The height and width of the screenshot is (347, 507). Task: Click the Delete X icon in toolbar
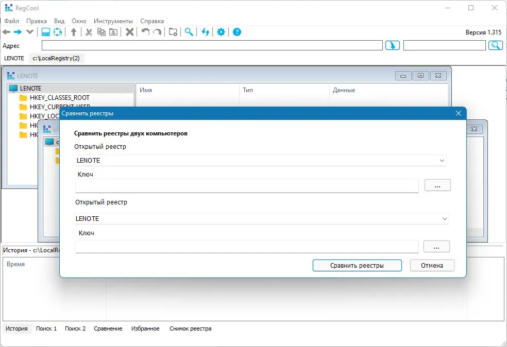pos(130,32)
